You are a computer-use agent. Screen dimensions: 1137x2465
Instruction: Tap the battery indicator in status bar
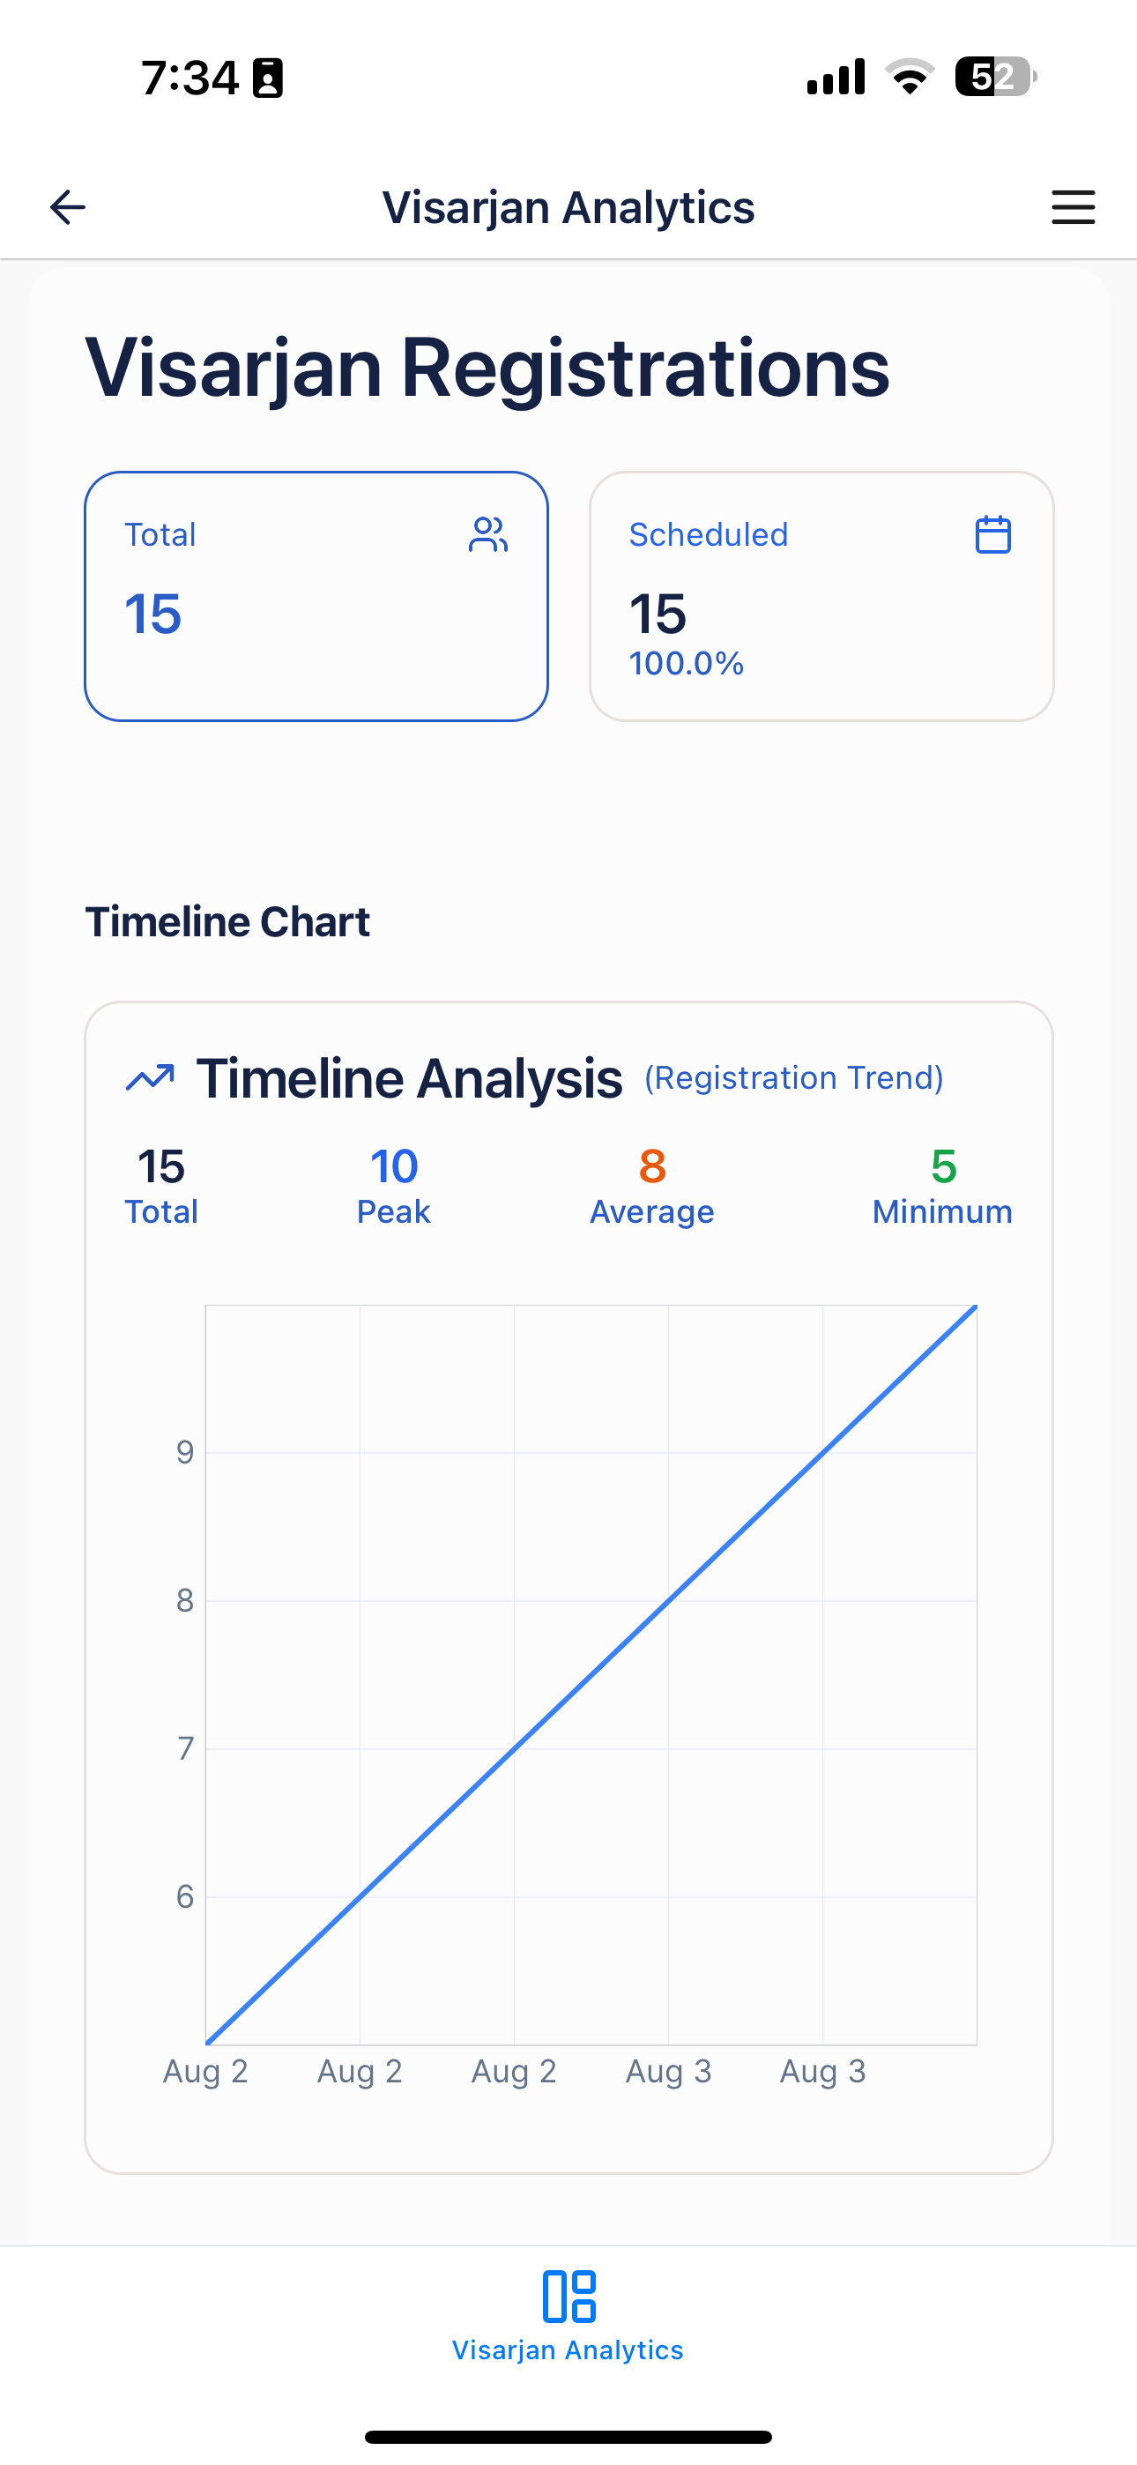(995, 77)
